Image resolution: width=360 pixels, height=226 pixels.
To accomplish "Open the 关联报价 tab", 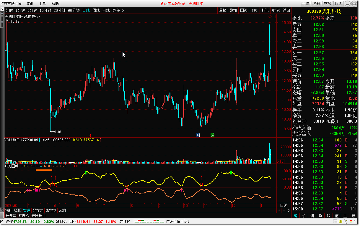I will [39, 215].
